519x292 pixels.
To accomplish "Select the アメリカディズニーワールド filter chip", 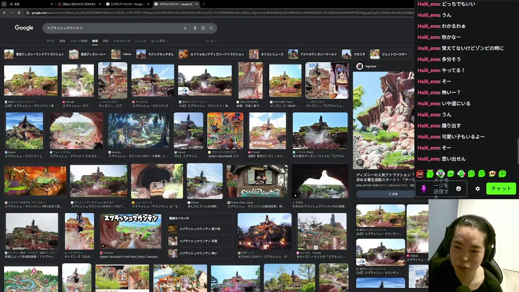I will point(313,54).
